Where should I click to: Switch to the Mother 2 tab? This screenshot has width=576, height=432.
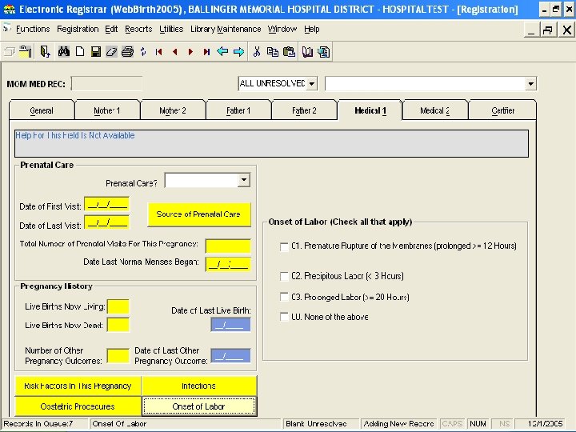(x=173, y=110)
